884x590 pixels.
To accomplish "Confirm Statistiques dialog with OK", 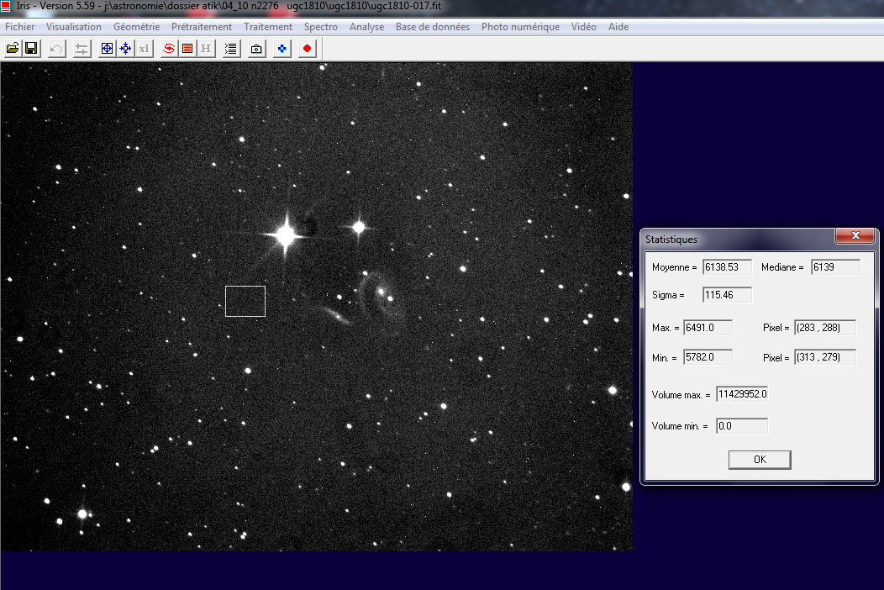I will (760, 460).
